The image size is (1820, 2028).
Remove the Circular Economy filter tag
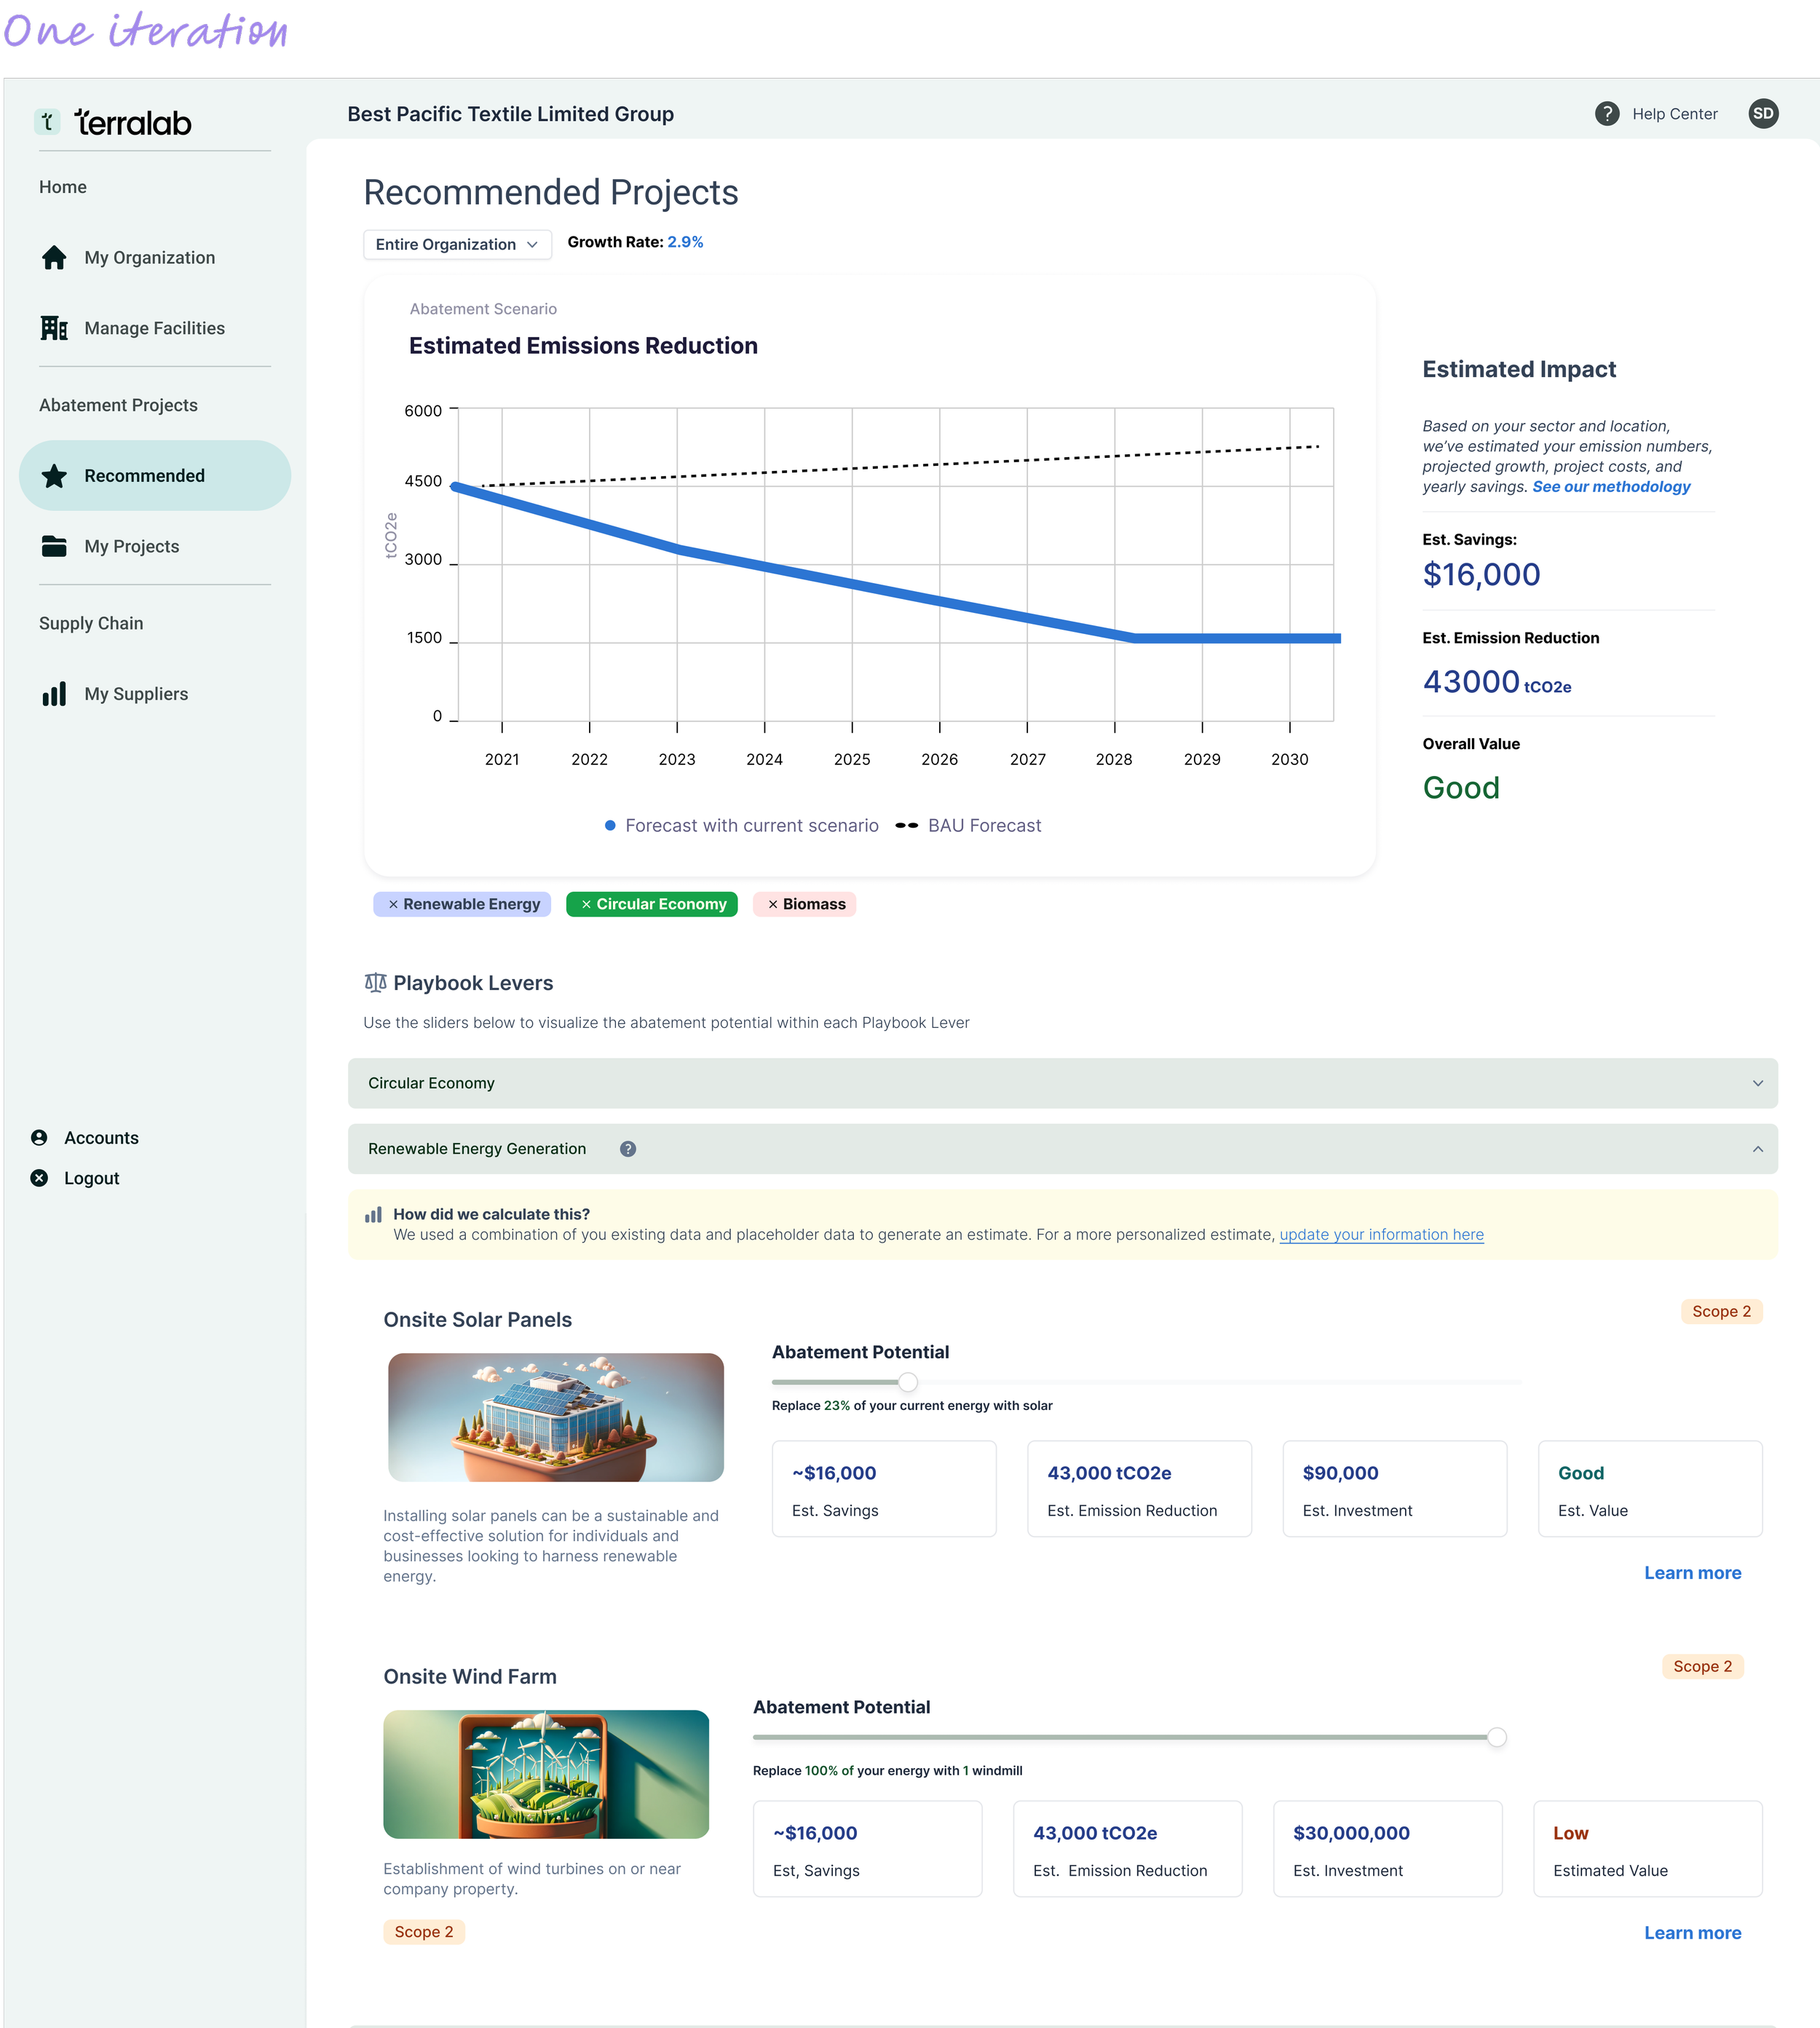tap(586, 904)
